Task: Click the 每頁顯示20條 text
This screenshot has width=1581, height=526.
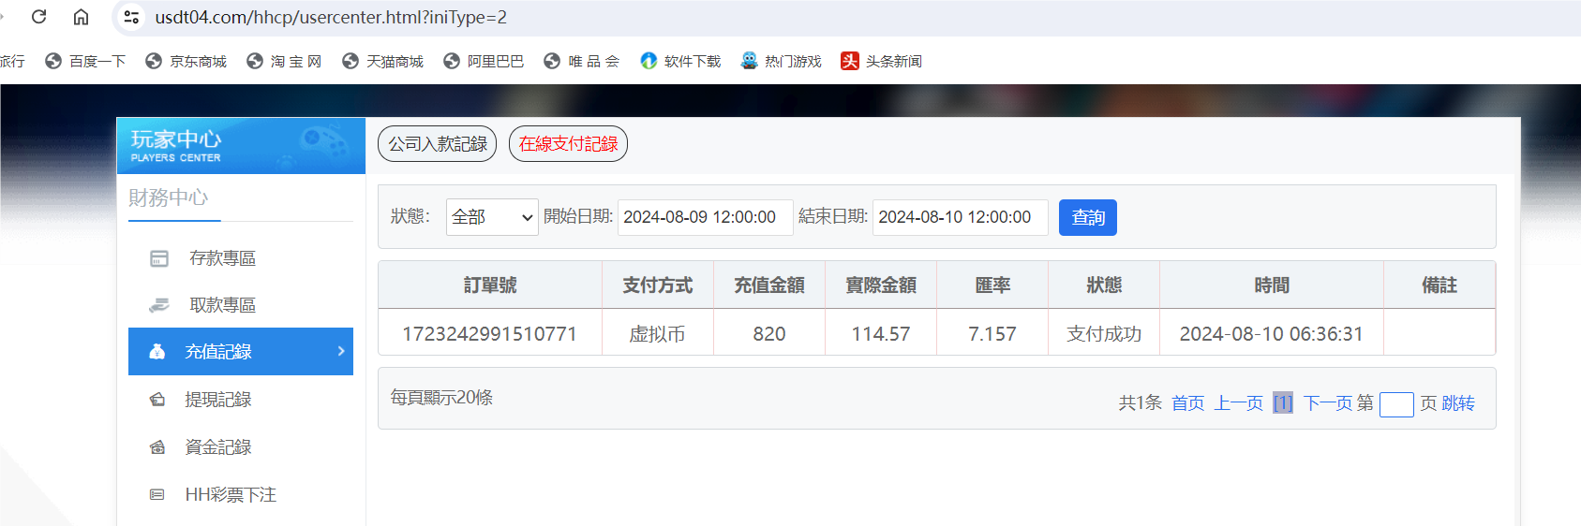Action: 441,398
